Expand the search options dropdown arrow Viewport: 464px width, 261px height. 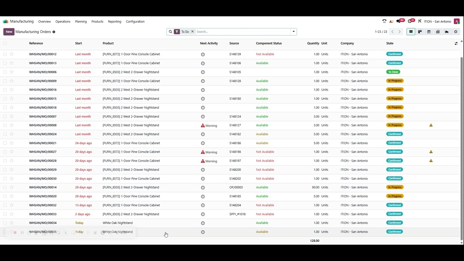click(294, 32)
